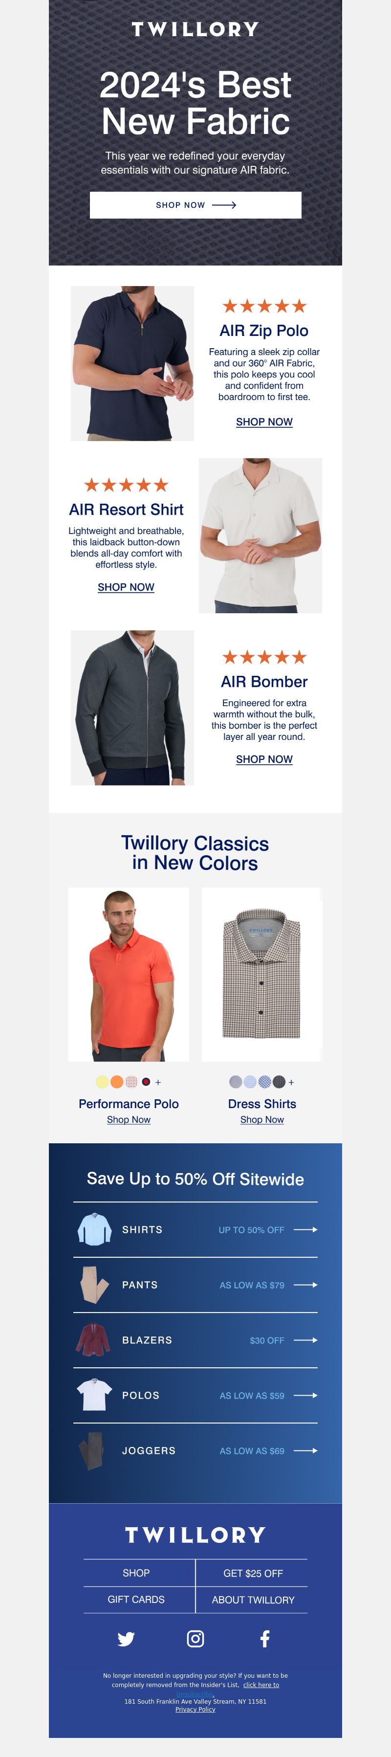
Task: Click the joggers row arrow icon
Action: pyautogui.click(x=305, y=1450)
